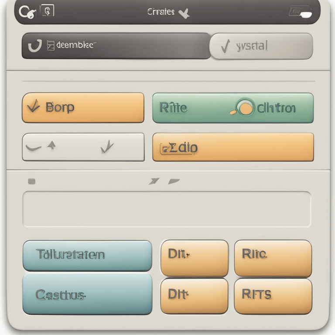Click the small gray square above text field
Viewport: 335px width, 335px height.
click(31, 181)
